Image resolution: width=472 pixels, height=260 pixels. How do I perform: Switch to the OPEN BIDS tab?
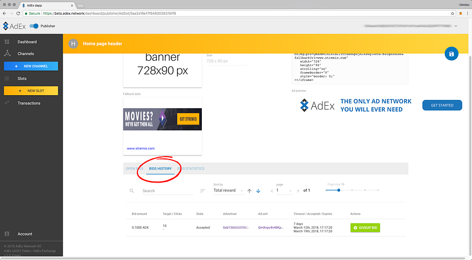click(x=135, y=168)
